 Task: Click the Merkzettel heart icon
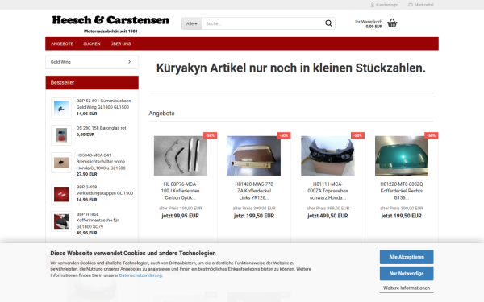(411, 5)
